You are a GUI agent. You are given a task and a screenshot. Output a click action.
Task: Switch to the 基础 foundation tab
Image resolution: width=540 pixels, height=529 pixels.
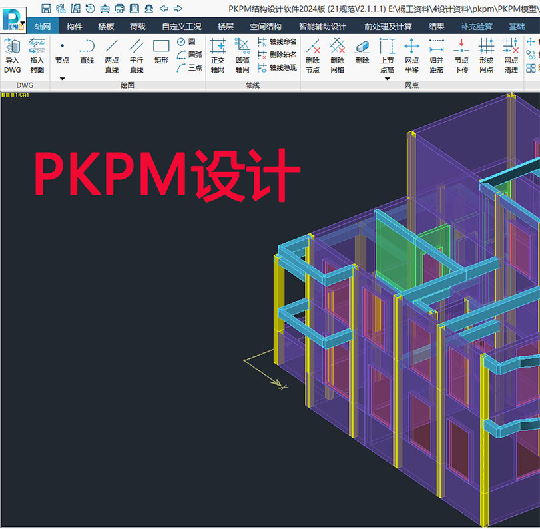click(x=517, y=27)
